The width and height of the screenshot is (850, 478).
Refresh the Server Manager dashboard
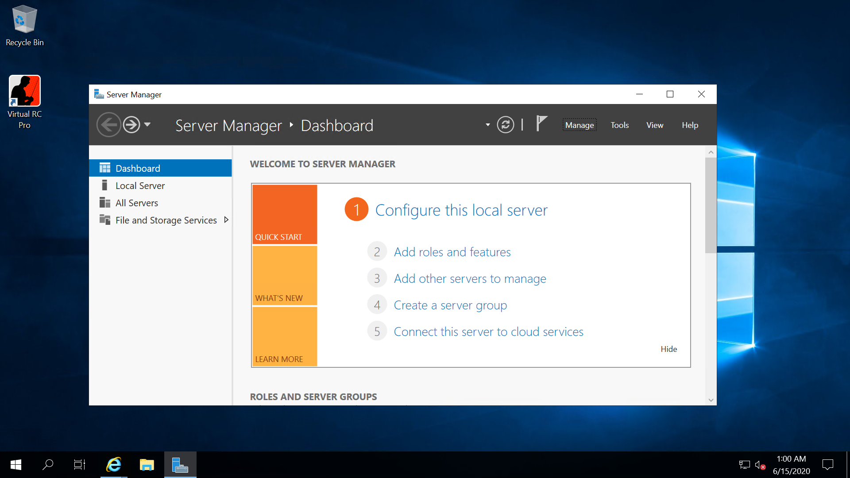505,125
